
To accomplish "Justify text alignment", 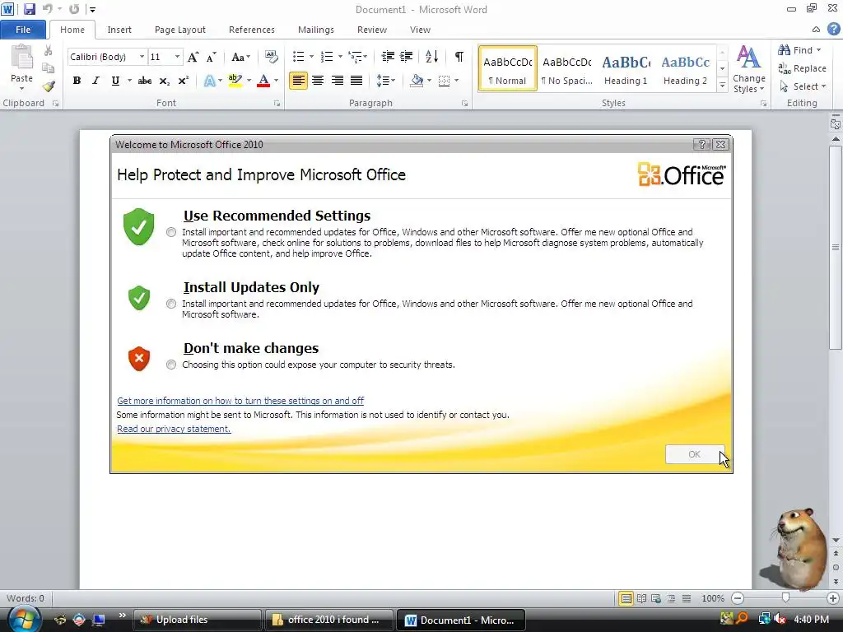I will [x=356, y=81].
